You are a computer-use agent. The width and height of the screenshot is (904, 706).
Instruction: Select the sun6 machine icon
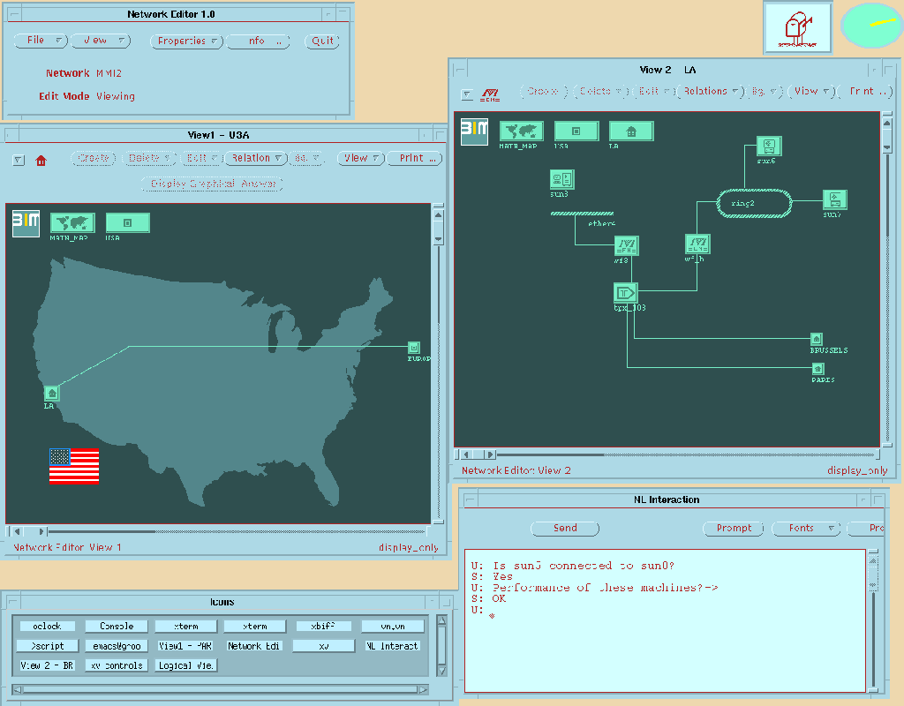[768, 146]
